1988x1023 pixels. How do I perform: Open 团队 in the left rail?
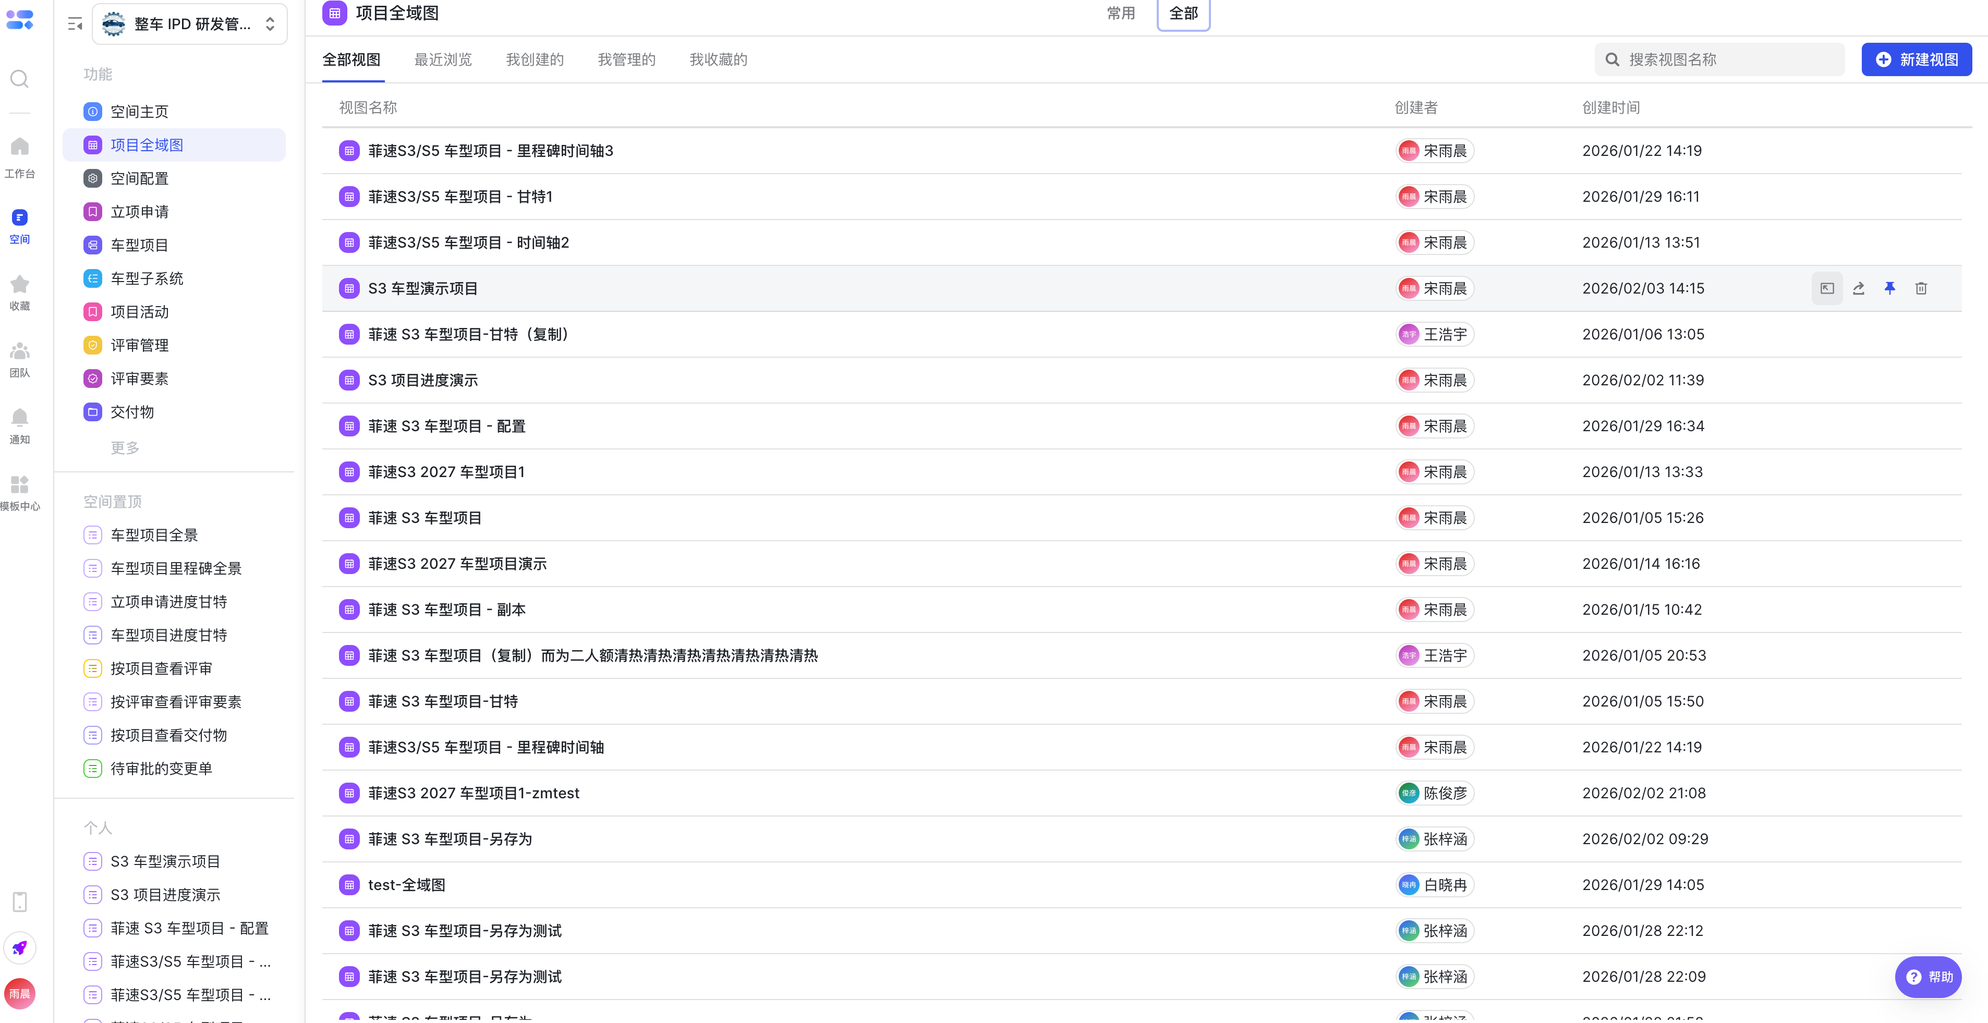click(19, 360)
